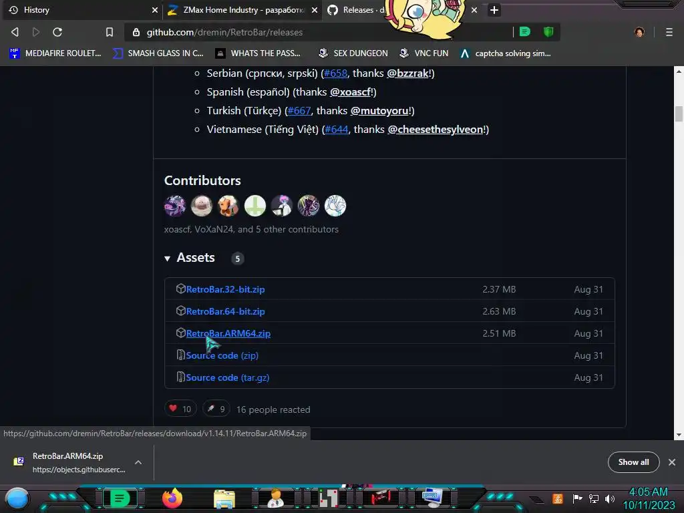
Task: Open @cheesethesylveon profile link
Action: [436, 130]
